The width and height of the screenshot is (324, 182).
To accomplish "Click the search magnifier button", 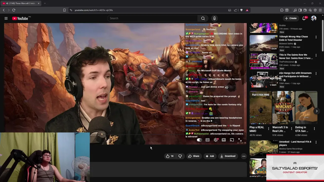I will [203, 18].
